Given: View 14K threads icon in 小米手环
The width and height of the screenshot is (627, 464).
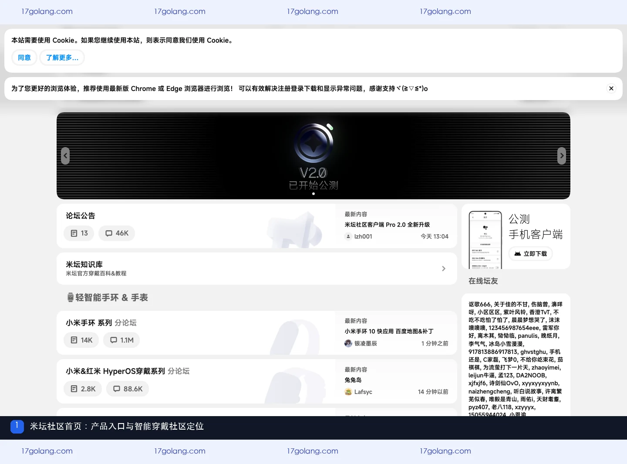Looking at the screenshot, I should [74, 340].
